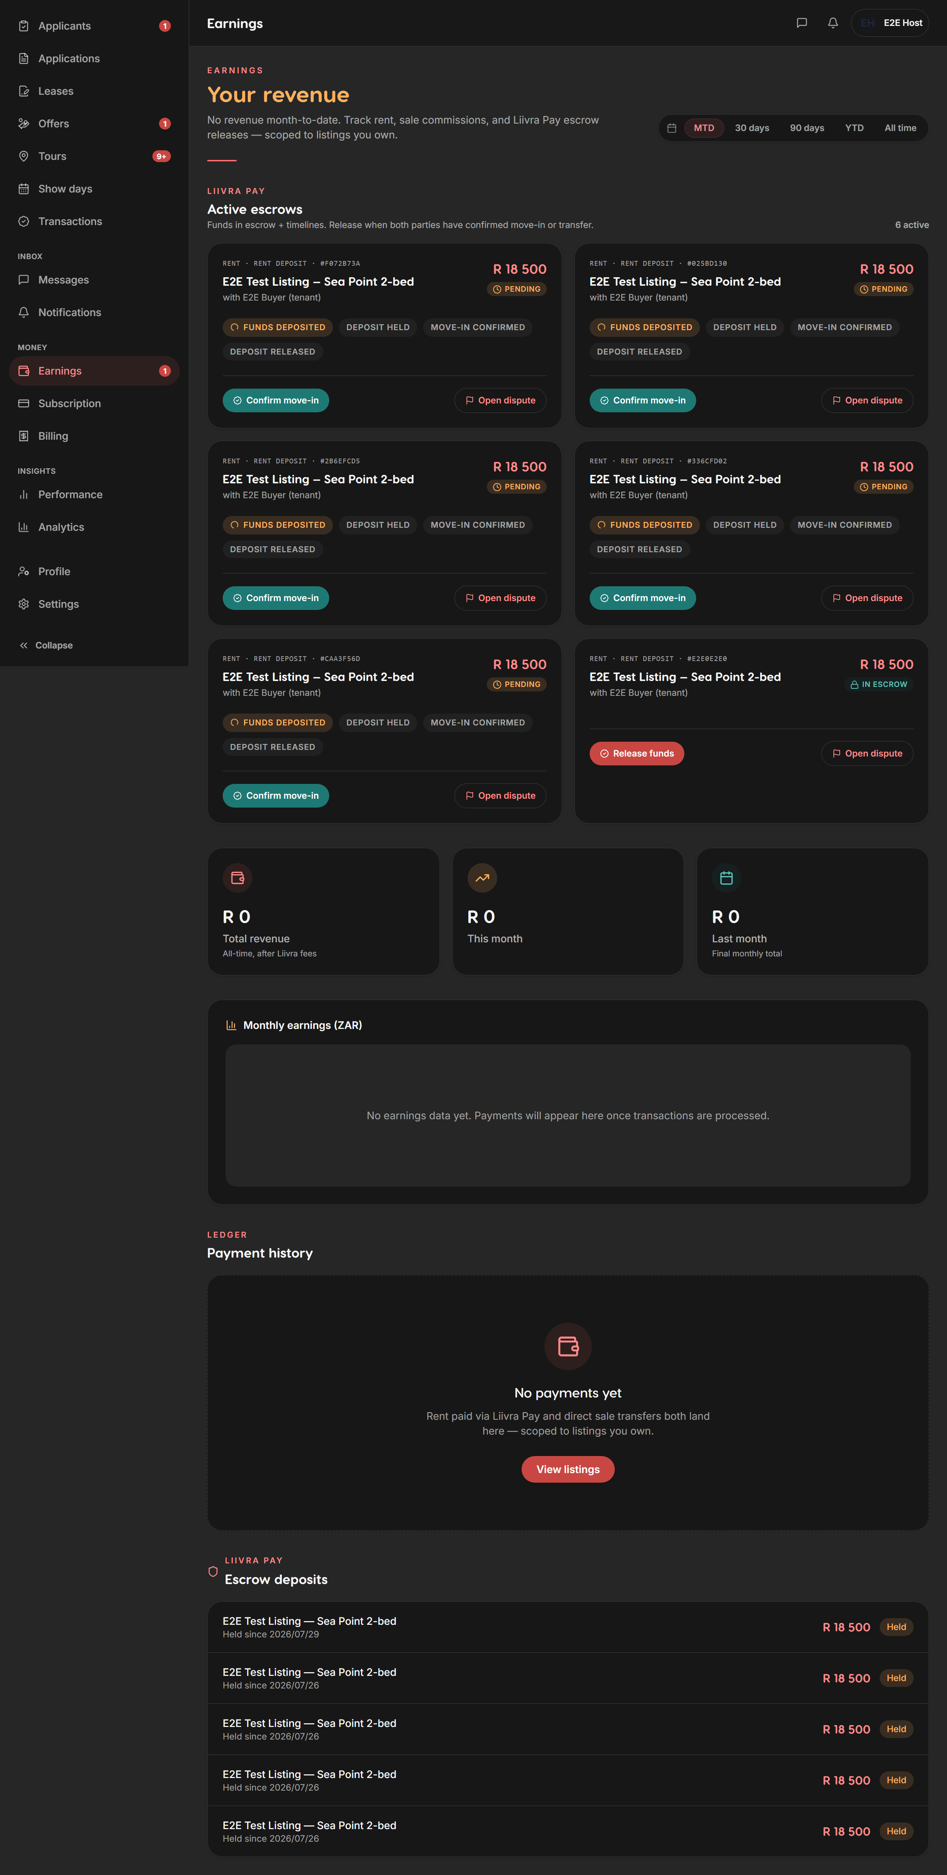The height and width of the screenshot is (1875, 947).
Task: Click the red badge on Offers
Action: coord(165,124)
